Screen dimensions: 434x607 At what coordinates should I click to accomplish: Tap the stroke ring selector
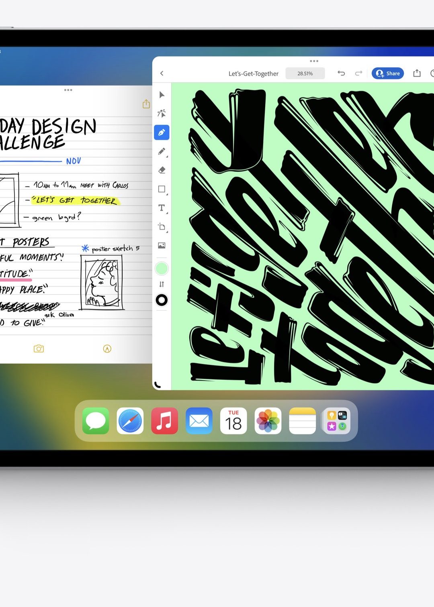click(x=161, y=300)
